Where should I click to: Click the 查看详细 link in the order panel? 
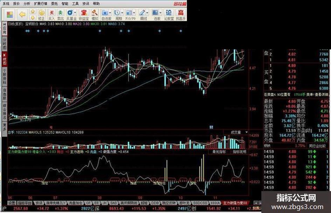coord(322,94)
